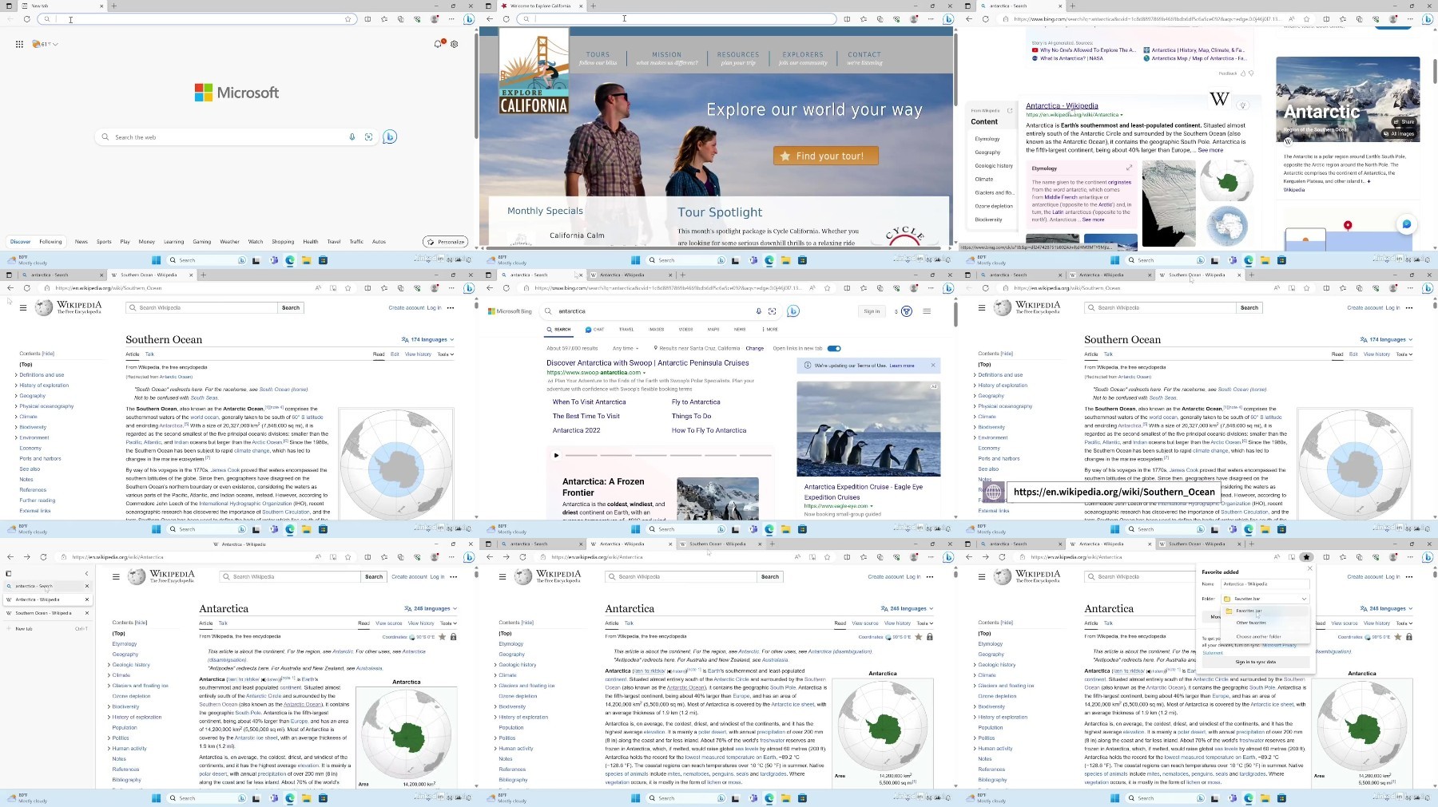Open Teams from the Favorite added window taskbar
1438x807 pixels.
pos(1233,798)
